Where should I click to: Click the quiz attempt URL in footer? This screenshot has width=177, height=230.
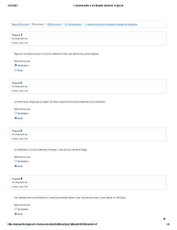point(53,225)
